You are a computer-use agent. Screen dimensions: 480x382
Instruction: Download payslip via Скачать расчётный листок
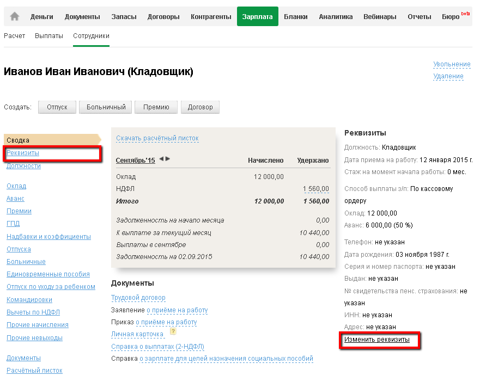157,139
